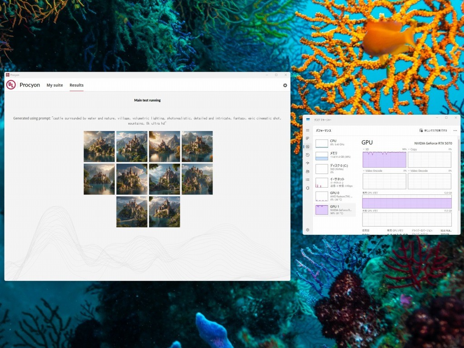Open Startup apps icon in Task Manager
Viewport: 464px width, 348px height.
point(308,163)
